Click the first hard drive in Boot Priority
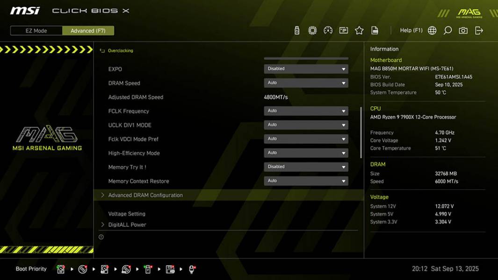This screenshot has width=498, height=280. point(61,269)
